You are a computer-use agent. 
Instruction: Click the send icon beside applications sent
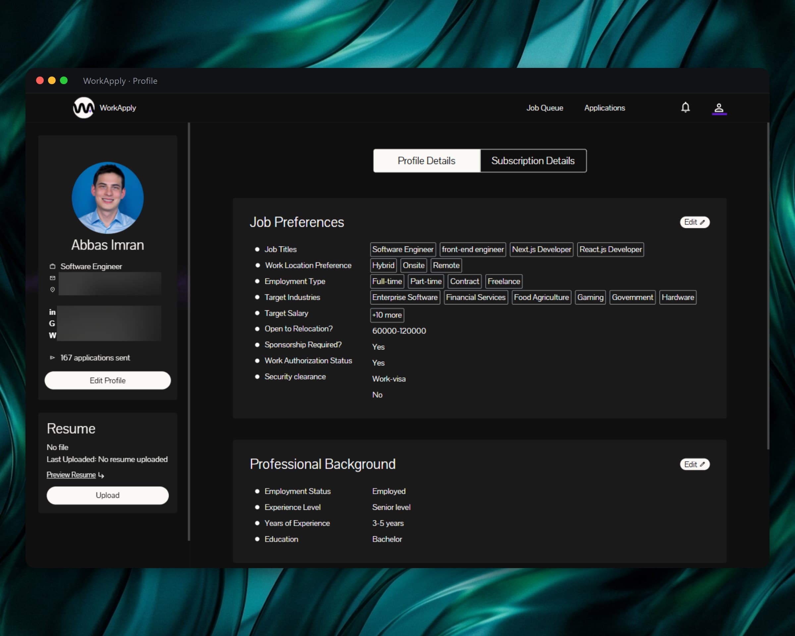(52, 358)
